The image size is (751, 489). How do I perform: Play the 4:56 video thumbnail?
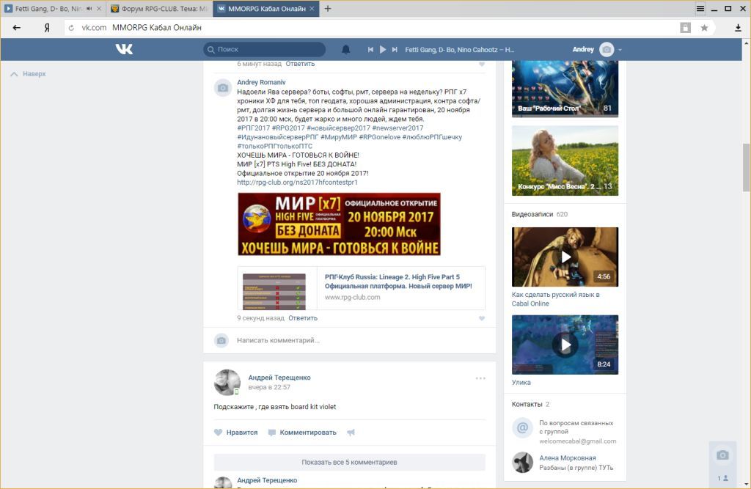[x=565, y=257]
